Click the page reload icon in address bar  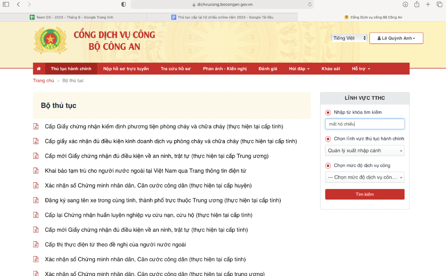310,5
